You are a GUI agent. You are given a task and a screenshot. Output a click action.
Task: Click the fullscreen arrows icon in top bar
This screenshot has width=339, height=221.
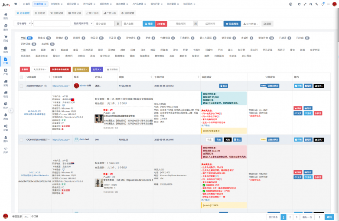pos(305,4)
